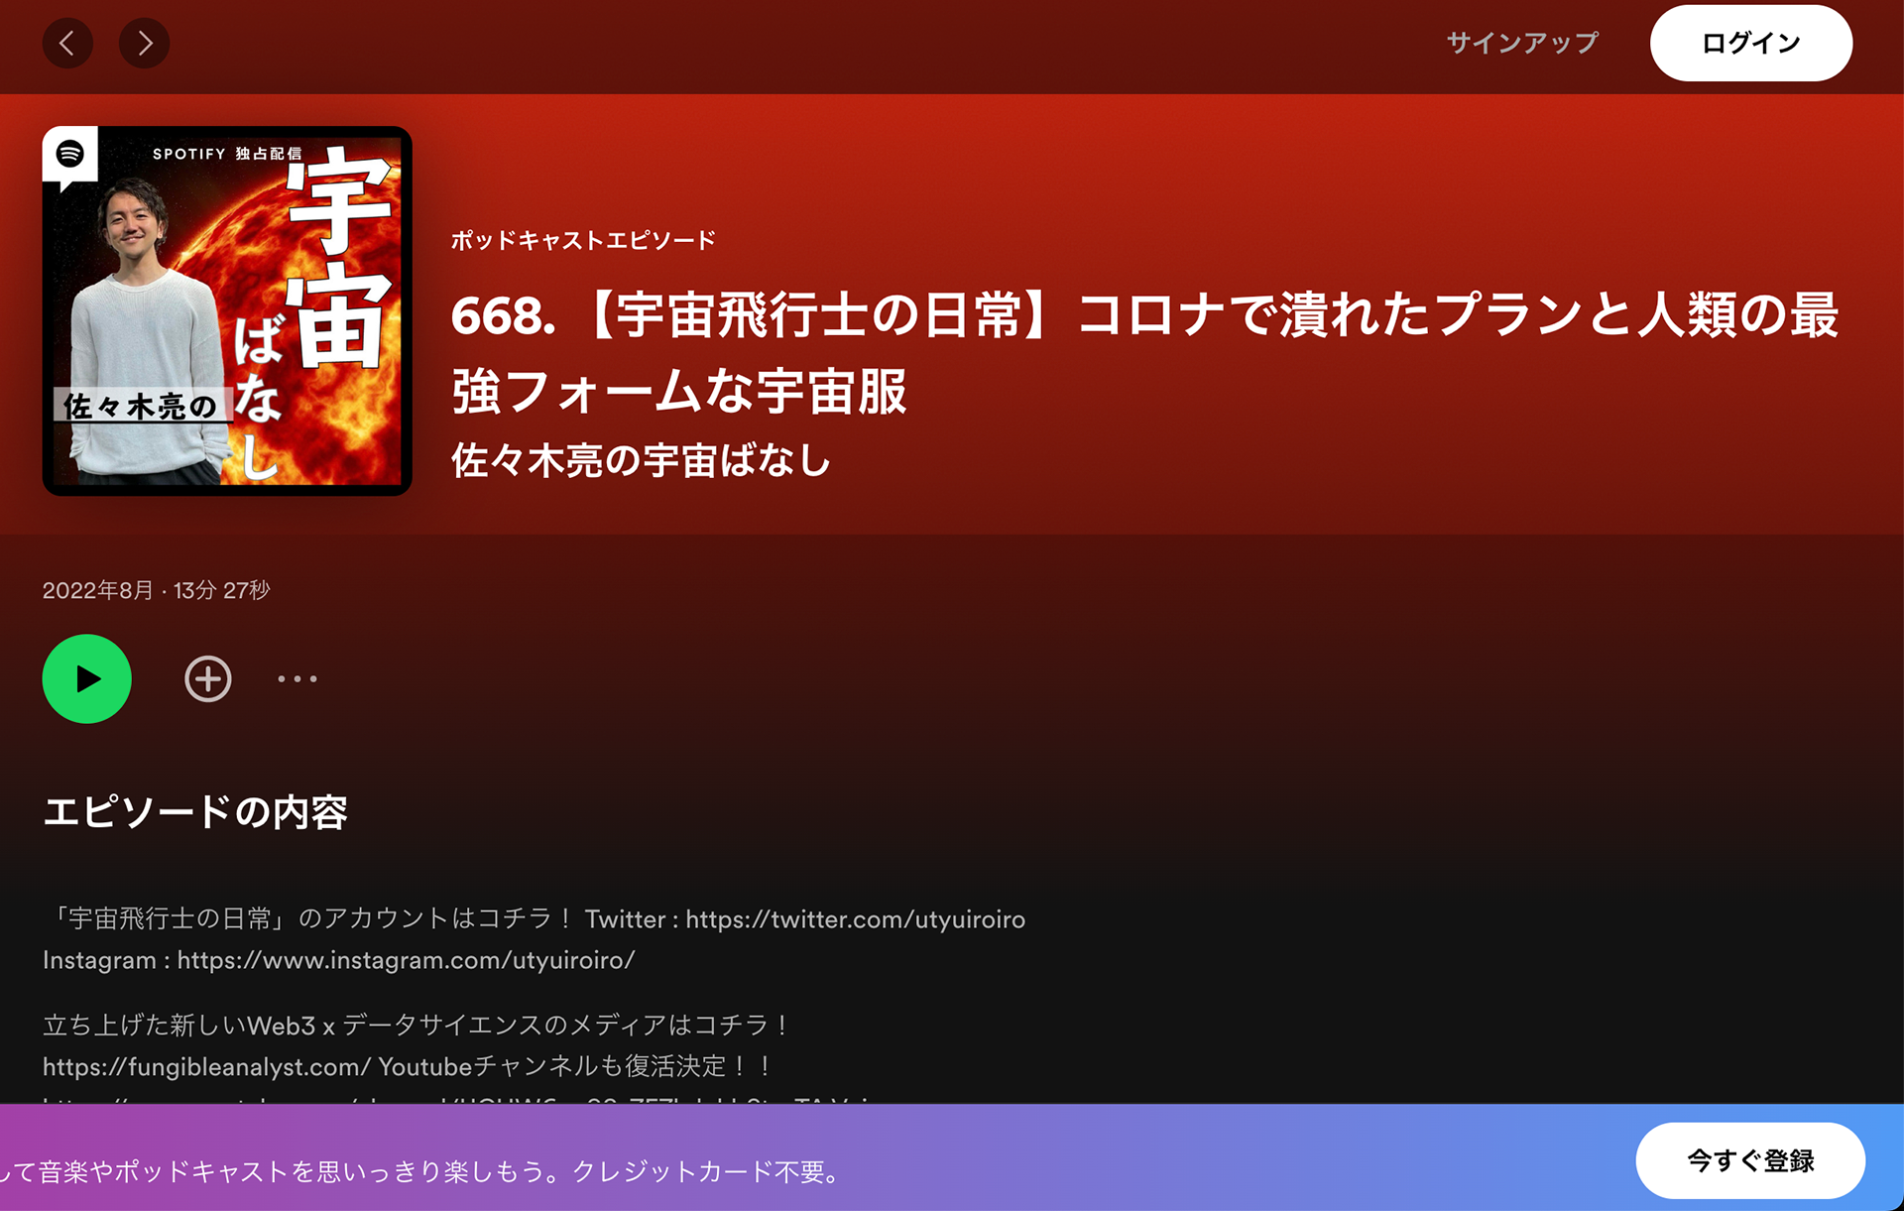Play the episode with the green play button
This screenshot has width=1904, height=1211.
[x=87, y=678]
